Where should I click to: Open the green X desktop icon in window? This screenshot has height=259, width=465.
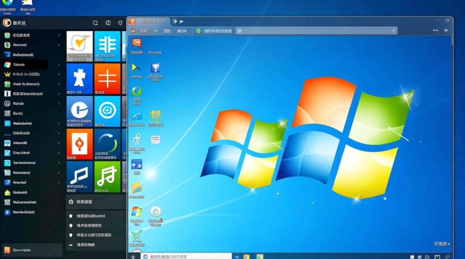[x=137, y=237]
